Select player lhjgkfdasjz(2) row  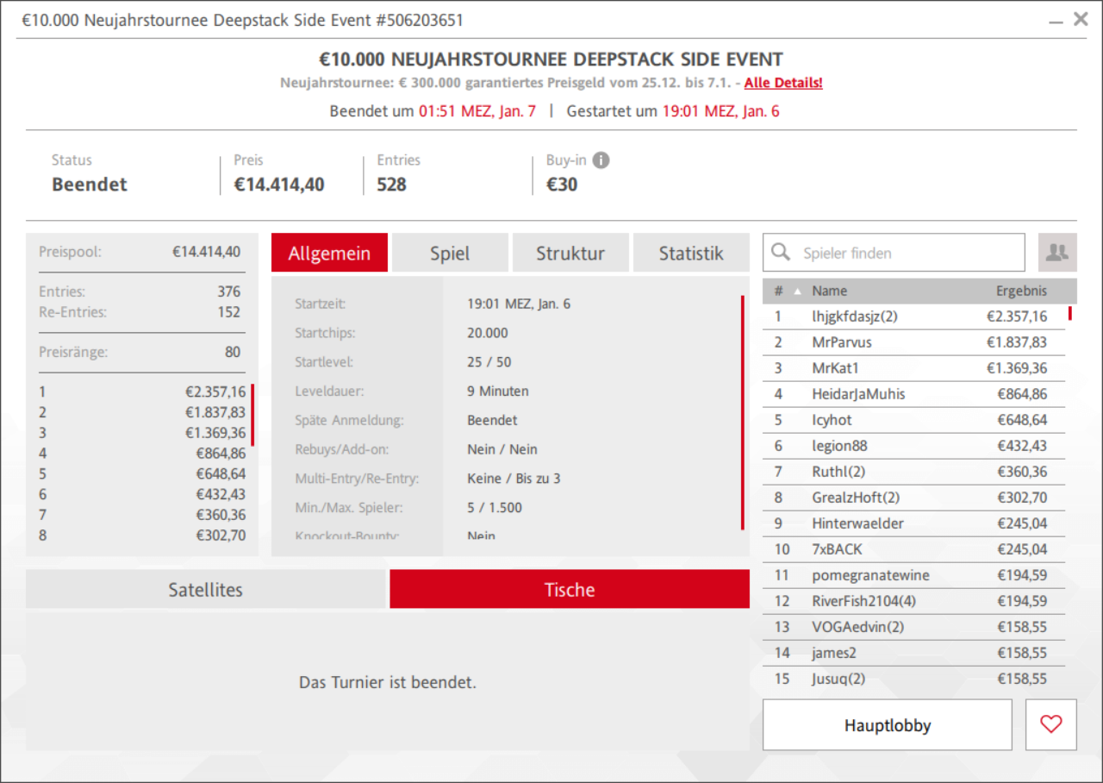point(913,316)
